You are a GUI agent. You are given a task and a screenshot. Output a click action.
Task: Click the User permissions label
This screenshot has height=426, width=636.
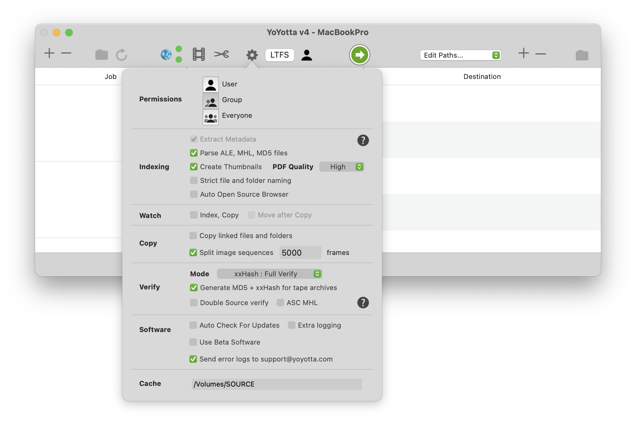(x=230, y=84)
